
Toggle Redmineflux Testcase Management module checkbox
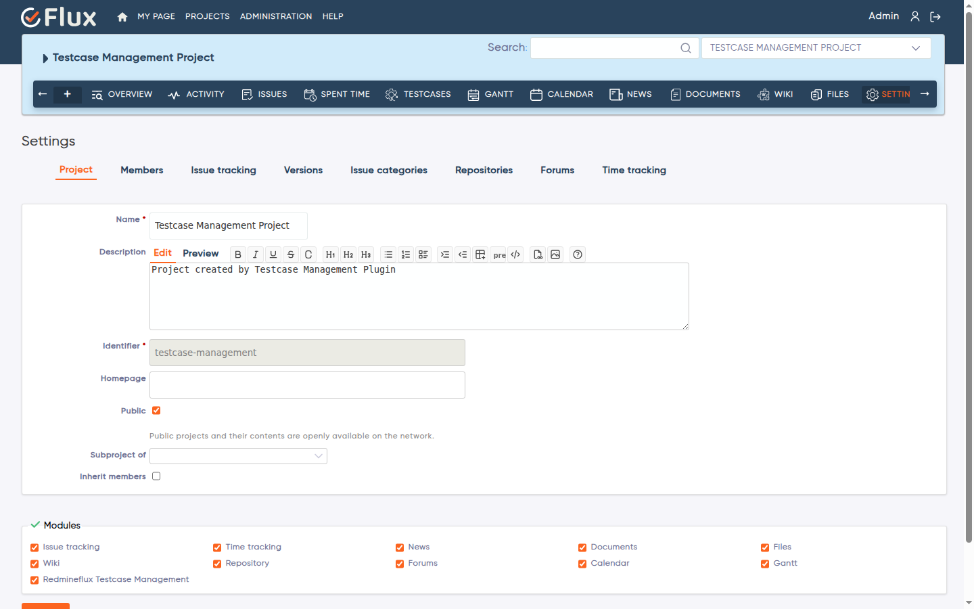34,580
